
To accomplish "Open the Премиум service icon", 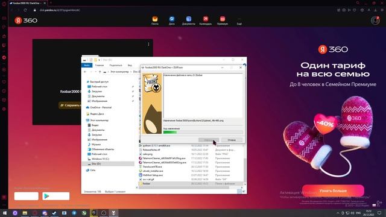I will (x=223, y=20).
